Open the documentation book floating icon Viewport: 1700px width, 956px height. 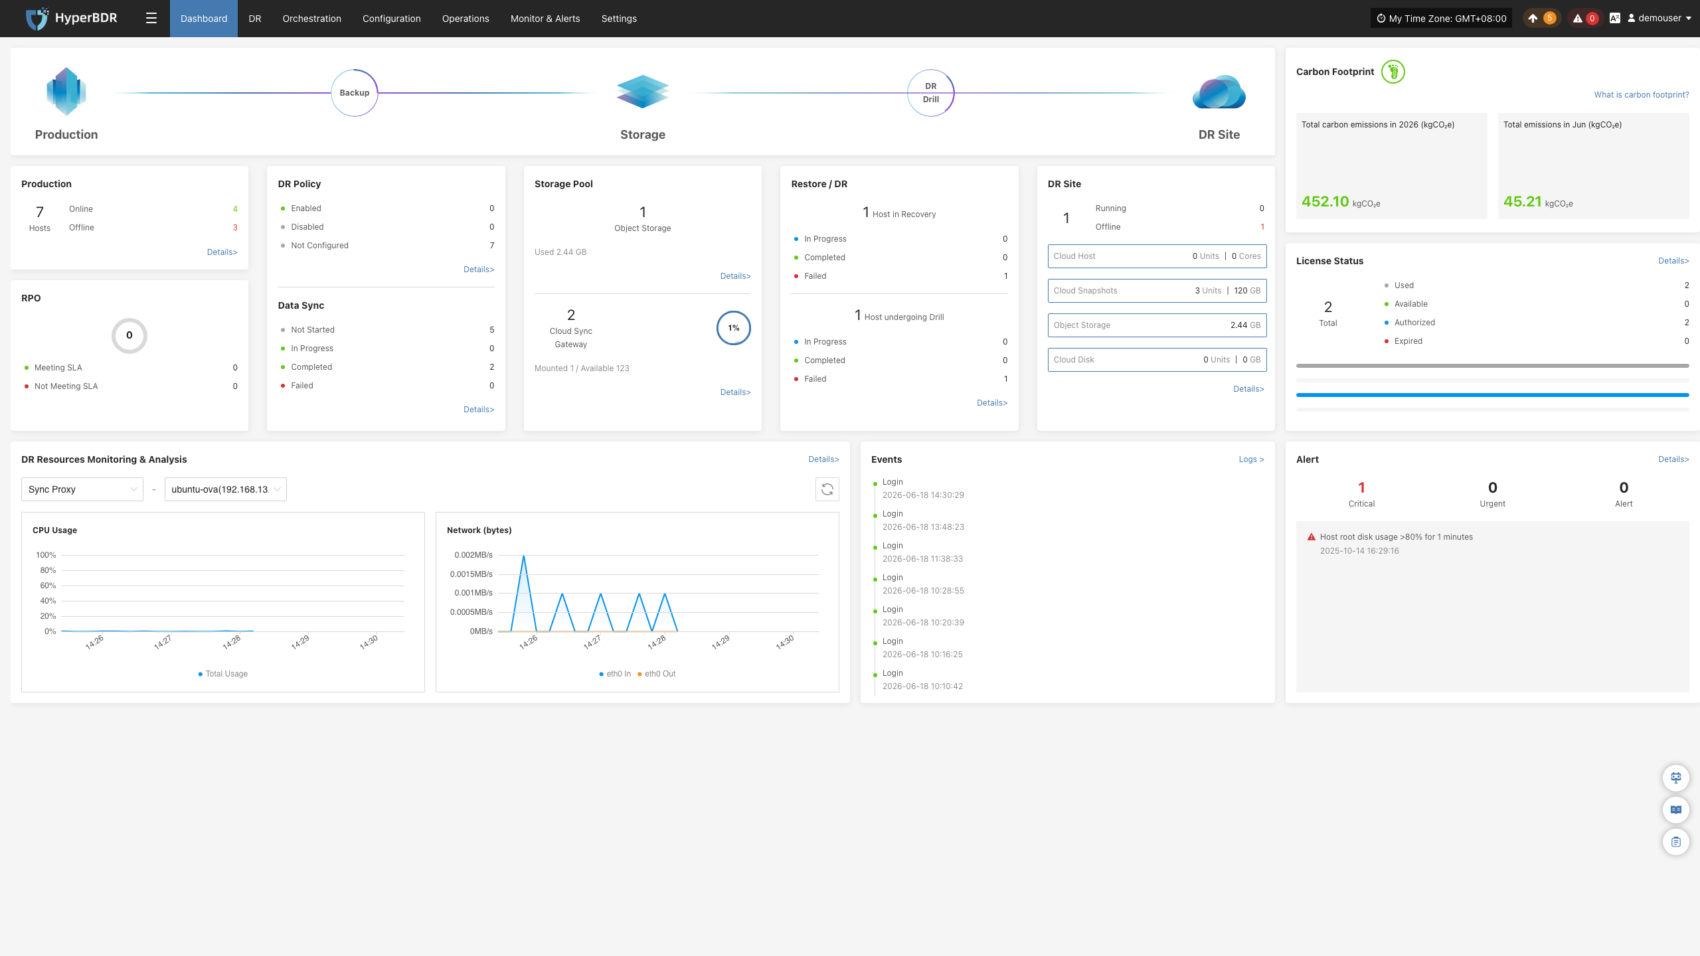tap(1676, 810)
